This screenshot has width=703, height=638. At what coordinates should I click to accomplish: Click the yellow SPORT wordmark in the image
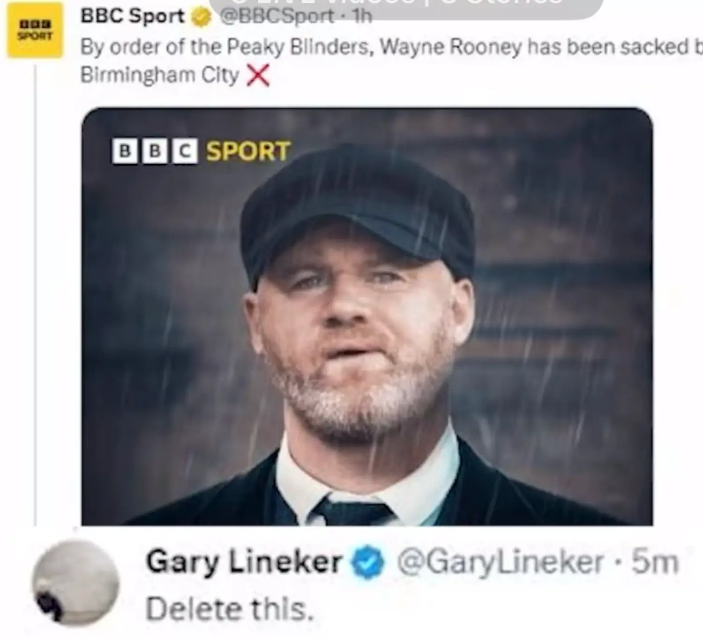(x=248, y=152)
